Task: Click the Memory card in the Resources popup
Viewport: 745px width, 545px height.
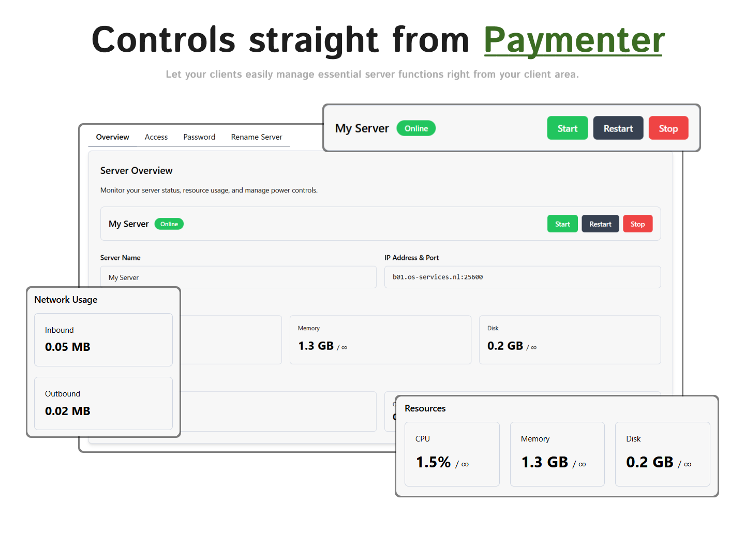Action: [557, 454]
